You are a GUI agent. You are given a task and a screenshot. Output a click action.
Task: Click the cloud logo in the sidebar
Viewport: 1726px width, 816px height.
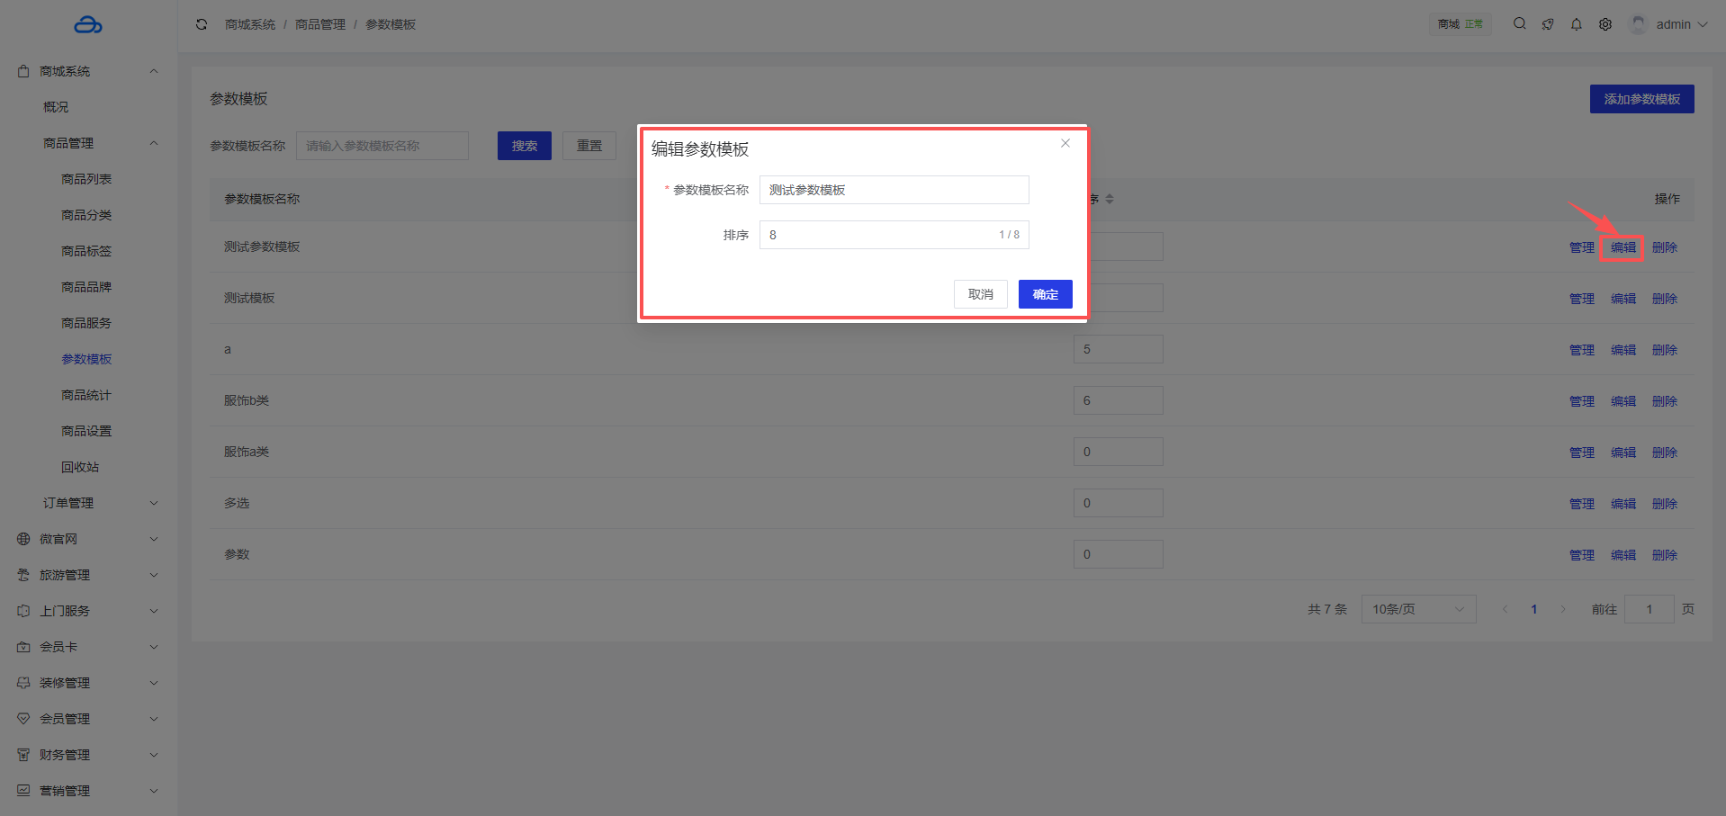point(88,25)
